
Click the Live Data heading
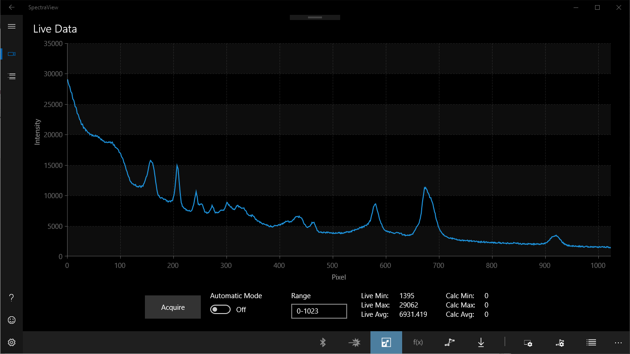(55, 29)
